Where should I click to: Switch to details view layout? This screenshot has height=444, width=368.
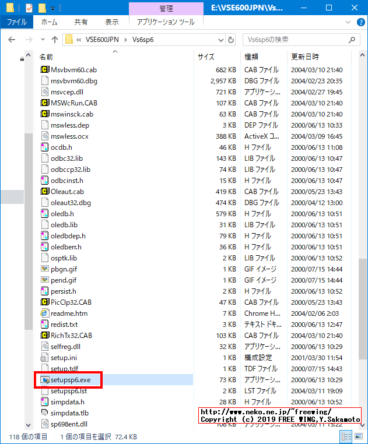[346, 436]
